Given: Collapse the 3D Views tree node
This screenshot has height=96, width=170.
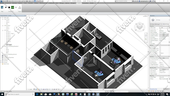Looking at the screenshot, I should pyautogui.click(x=3, y=30).
